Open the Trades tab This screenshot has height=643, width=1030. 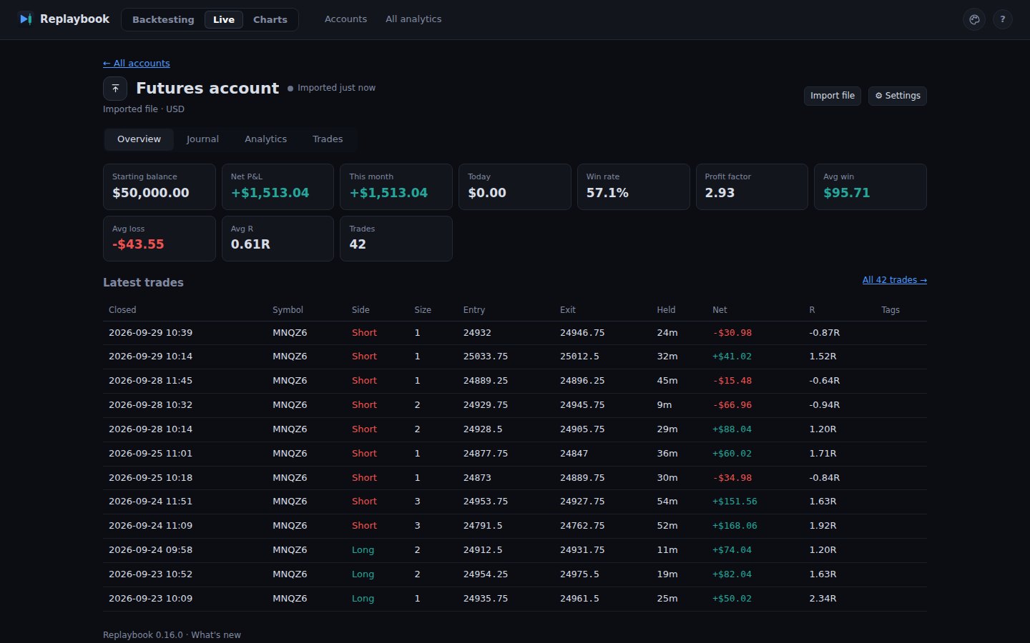(328, 139)
